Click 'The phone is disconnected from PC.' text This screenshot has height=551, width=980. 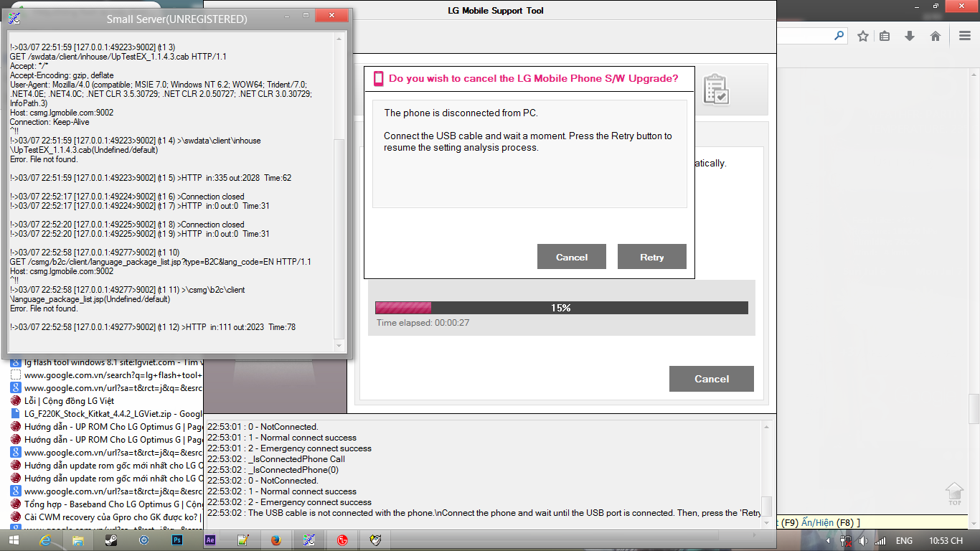click(461, 113)
